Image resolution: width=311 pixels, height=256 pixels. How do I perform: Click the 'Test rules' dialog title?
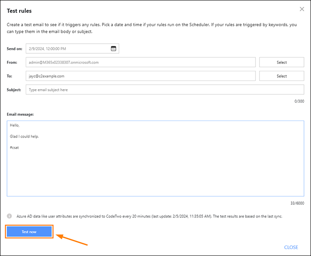(19, 11)
